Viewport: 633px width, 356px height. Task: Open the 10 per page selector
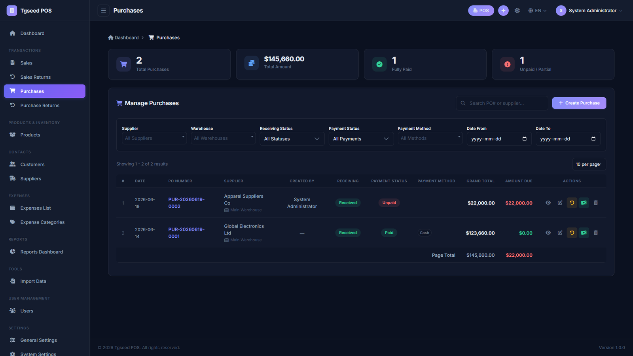point(589,164)
